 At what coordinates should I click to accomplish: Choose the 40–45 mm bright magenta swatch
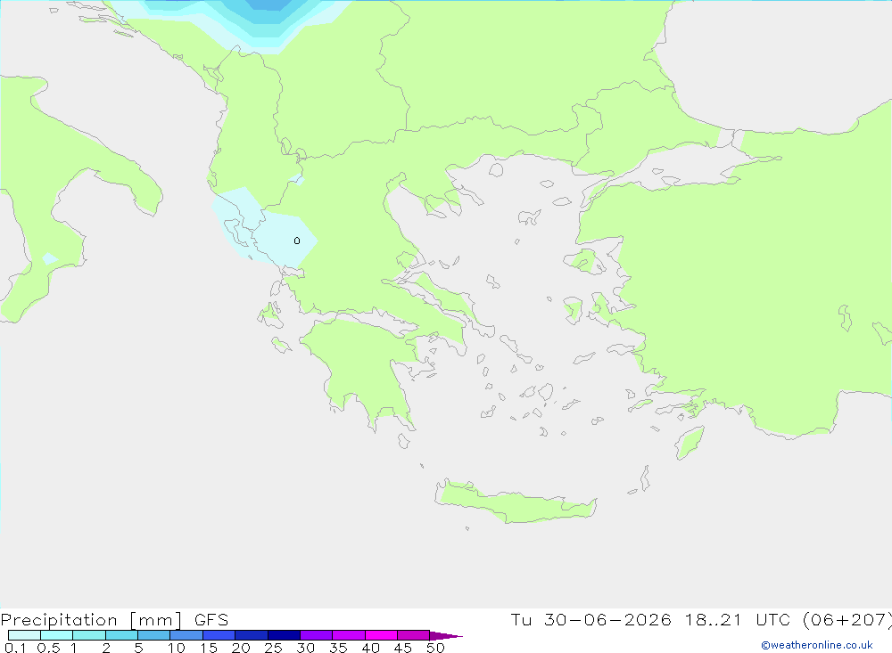[381, 635]
